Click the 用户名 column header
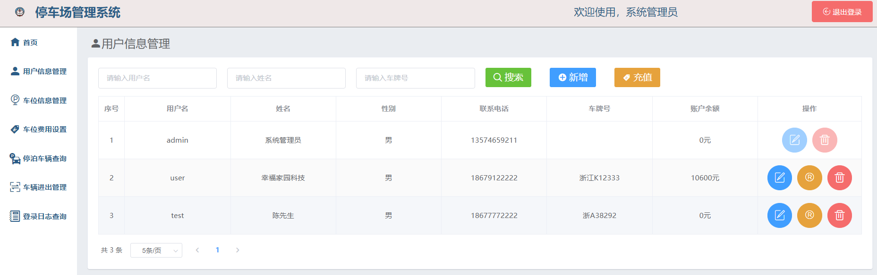 coord(178,109)
